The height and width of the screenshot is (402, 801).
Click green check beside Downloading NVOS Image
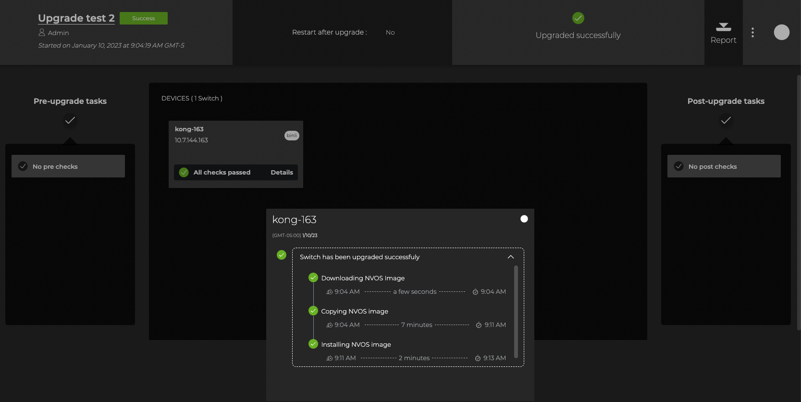point(313,277)
